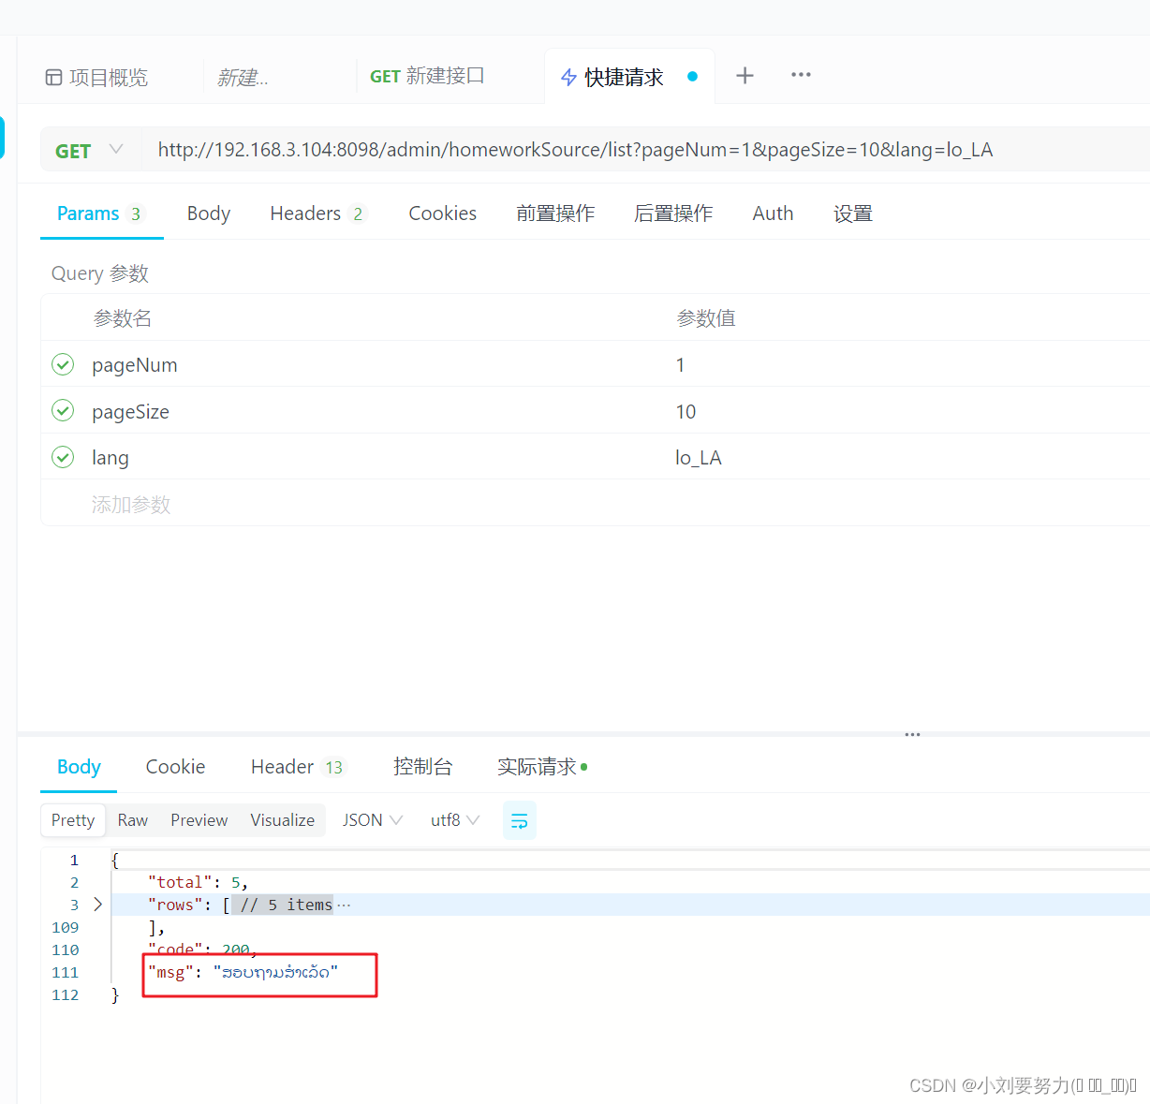Click the GET method label in 新建接口 tab

point(386,76)
